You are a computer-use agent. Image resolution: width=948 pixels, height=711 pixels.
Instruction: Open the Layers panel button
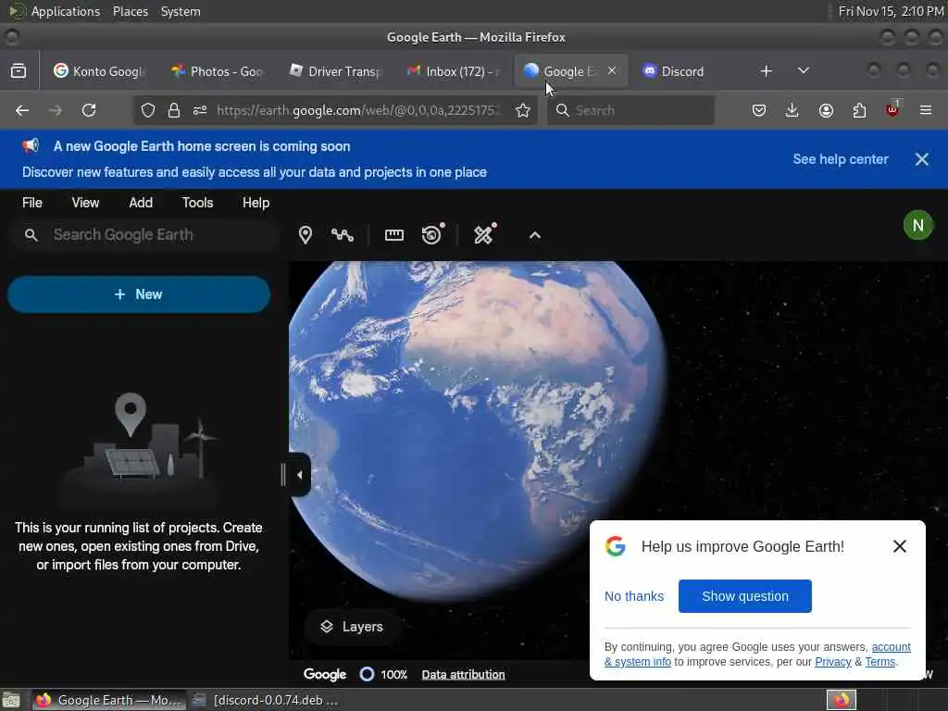352,627
